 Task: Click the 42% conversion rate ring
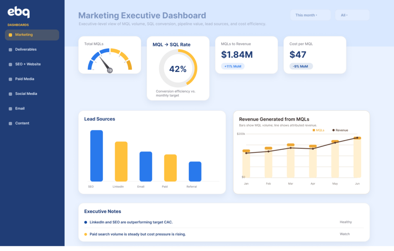tap(178, 68)
